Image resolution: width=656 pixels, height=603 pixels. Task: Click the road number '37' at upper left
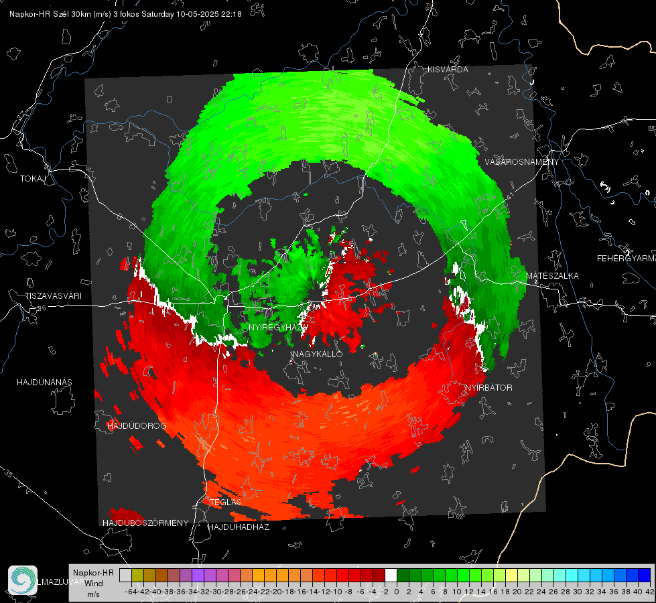click(x=21, y=115)
